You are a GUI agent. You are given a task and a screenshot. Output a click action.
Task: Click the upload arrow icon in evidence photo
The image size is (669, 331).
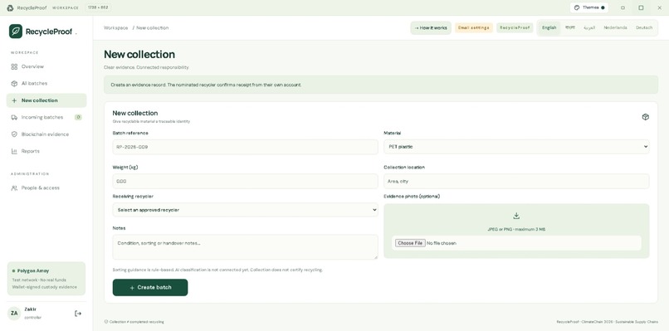coord(516,216)
